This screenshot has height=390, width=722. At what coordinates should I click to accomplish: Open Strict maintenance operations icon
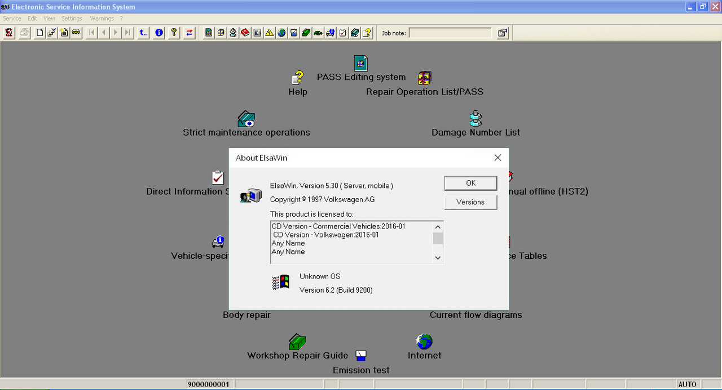(x=246, y=119)
